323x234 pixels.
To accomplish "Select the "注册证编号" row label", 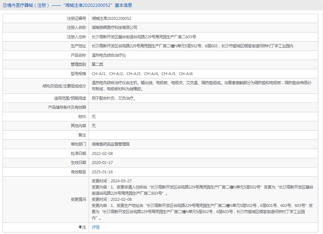I will coord(76,18).
